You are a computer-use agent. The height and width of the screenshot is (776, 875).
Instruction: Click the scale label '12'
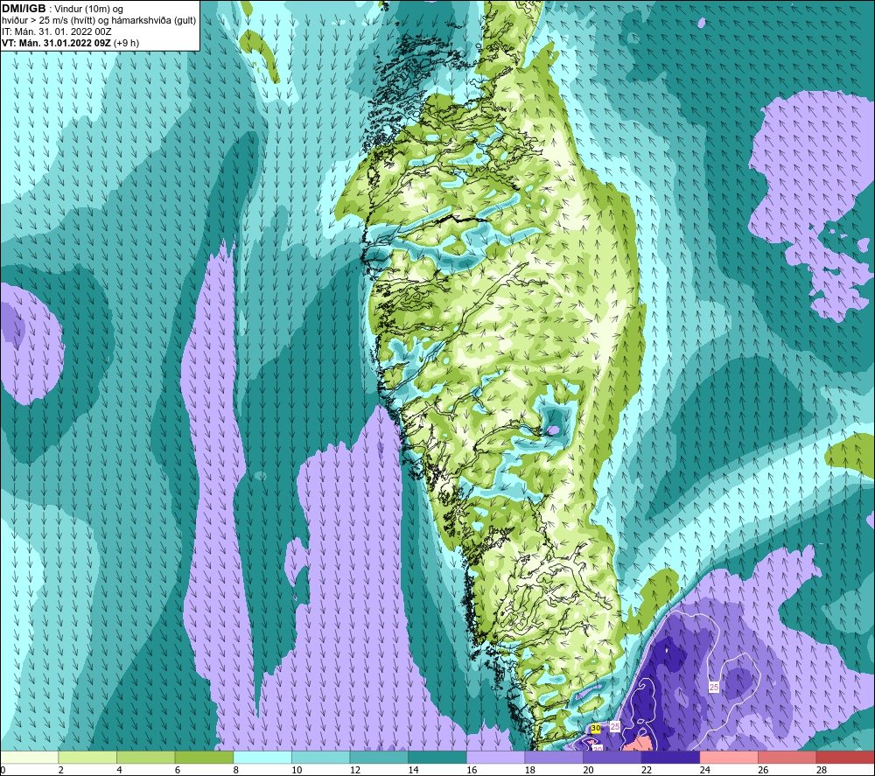[355, 771]
